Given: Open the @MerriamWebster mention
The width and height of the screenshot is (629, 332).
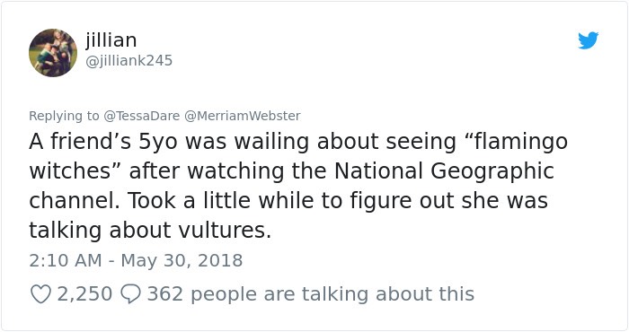Looking at the screenshot, I should [x=243, y=116].
